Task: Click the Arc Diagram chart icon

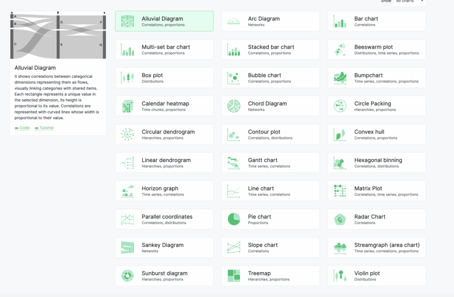Action: (234, 21)
